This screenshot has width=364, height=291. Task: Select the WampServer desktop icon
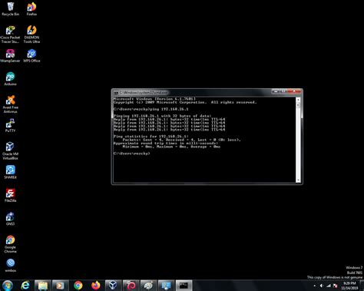tap(10, 55)
